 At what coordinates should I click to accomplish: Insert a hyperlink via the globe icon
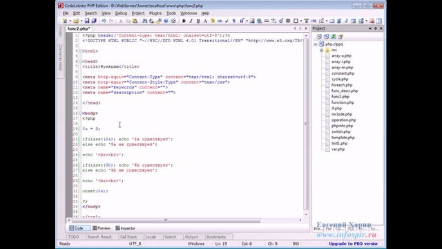click(260, 21)
